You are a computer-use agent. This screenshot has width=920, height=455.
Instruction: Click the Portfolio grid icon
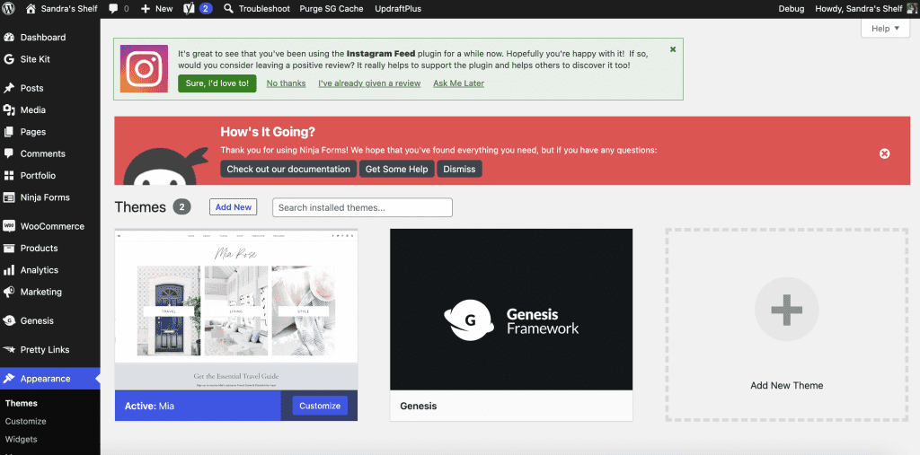(9, 175)
